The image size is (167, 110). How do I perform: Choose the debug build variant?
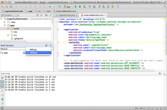tap(38, 50)
